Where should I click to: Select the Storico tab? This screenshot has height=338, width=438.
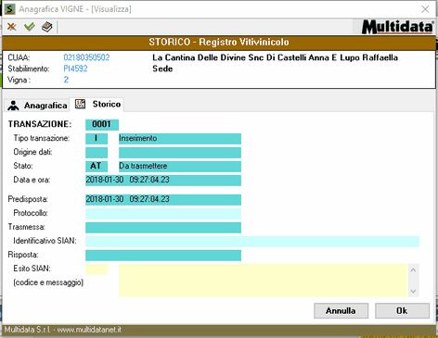point(97,105)
